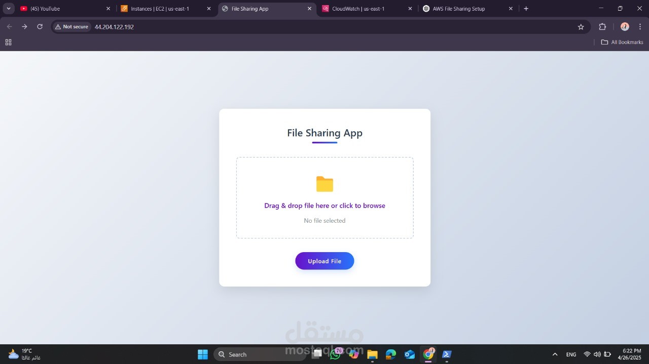This screenshot has height=364, width=649.
Task: Open the tab search dropdown
Action: [9, 9]
